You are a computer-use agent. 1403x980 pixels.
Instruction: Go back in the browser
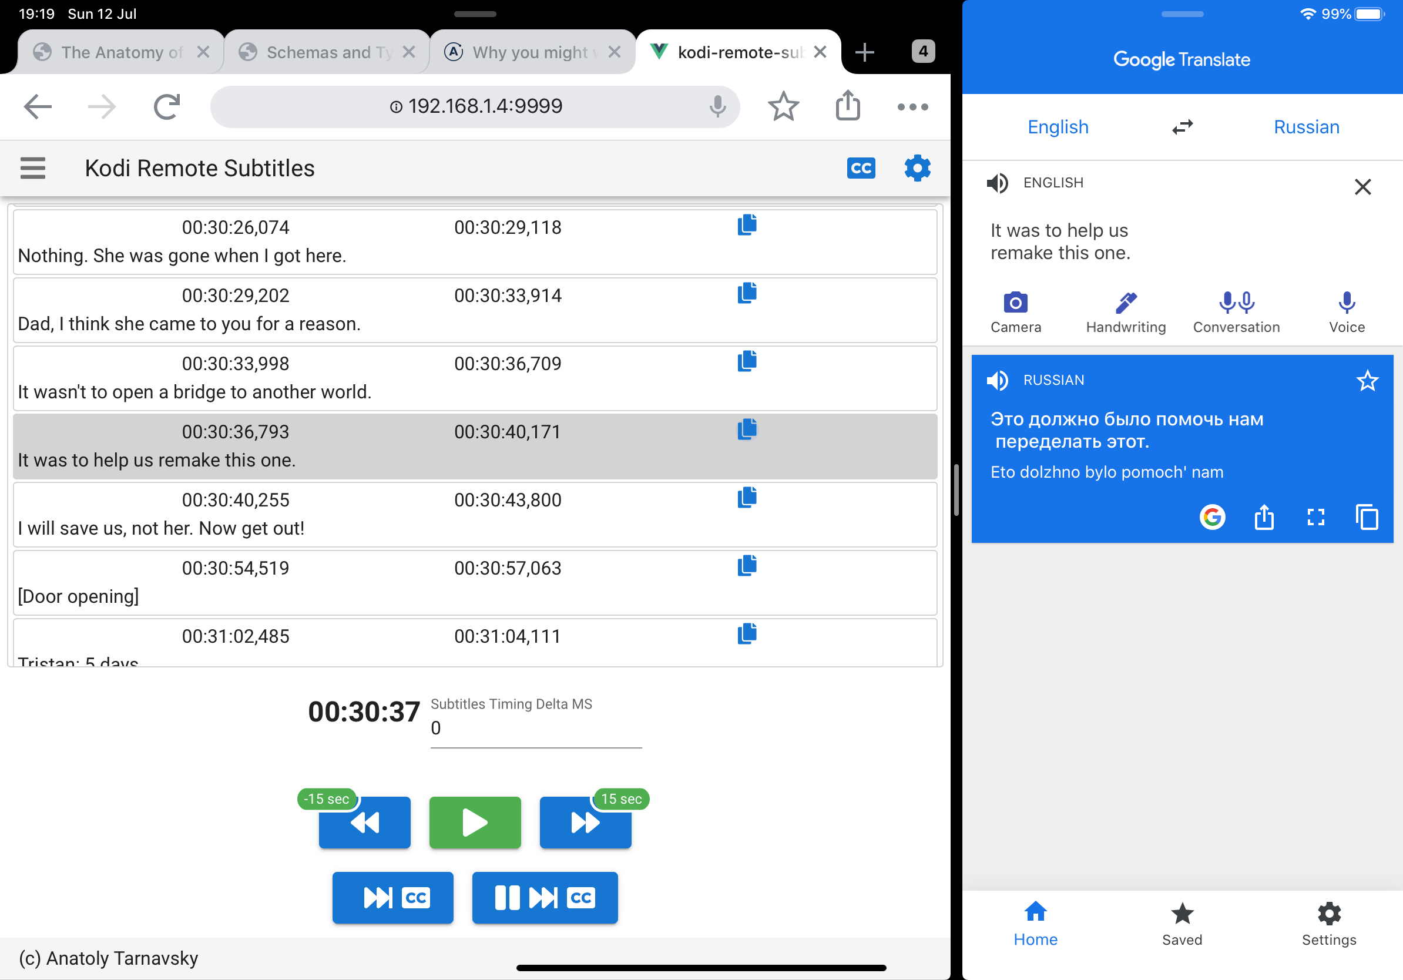point(38,107)
